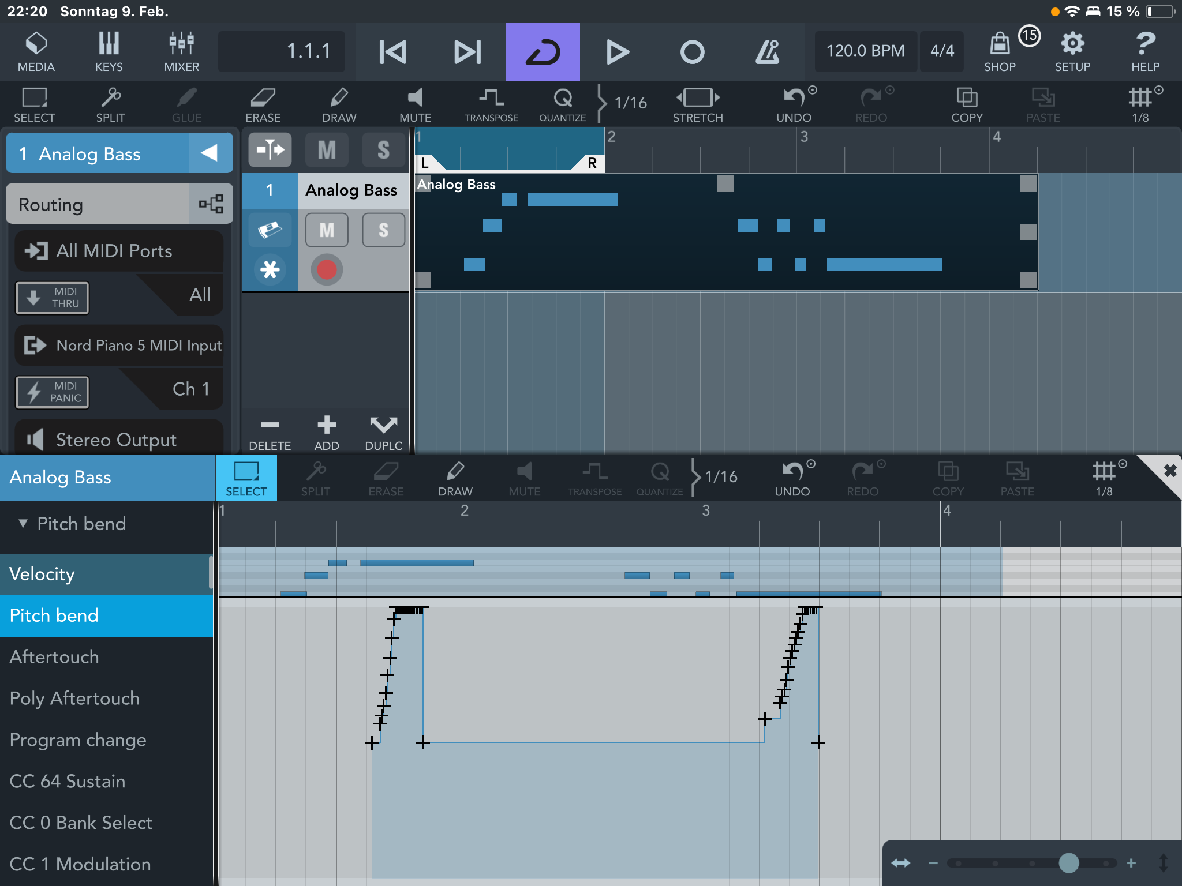Open the HELP page
Viewport: 1182px width, 886px height.
[1145, 52]
